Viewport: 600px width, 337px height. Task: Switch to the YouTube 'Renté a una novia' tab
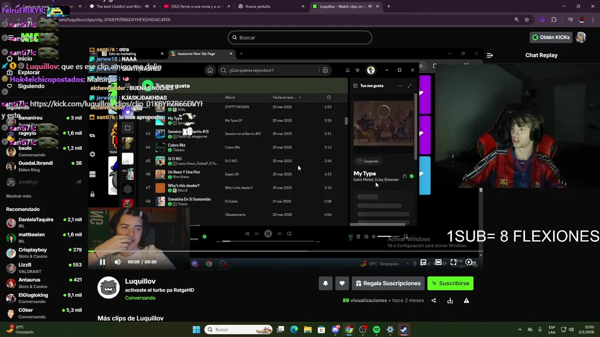coord(197,7)
